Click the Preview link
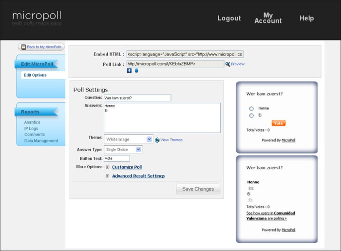This screenshot has height=251, width=341. click(x=238, y=64)
